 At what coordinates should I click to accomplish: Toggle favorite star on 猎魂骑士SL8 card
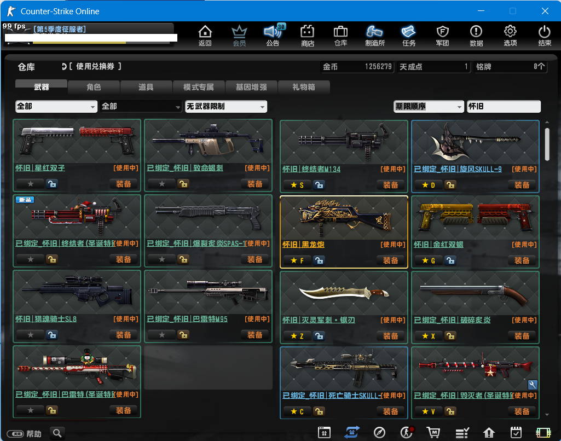coord(31,335)
